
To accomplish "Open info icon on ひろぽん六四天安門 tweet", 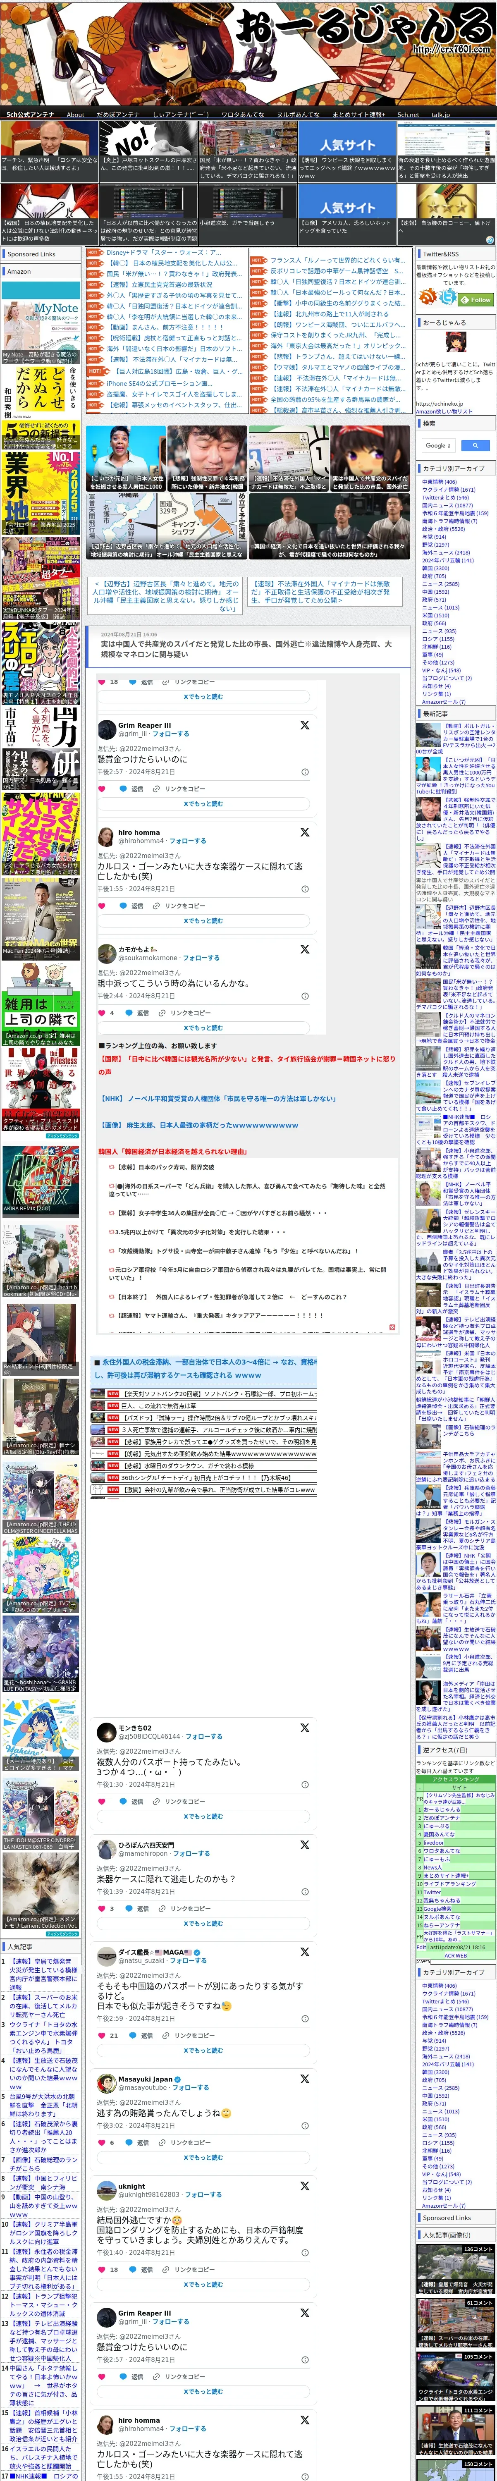I will (x=305, y=1892).
